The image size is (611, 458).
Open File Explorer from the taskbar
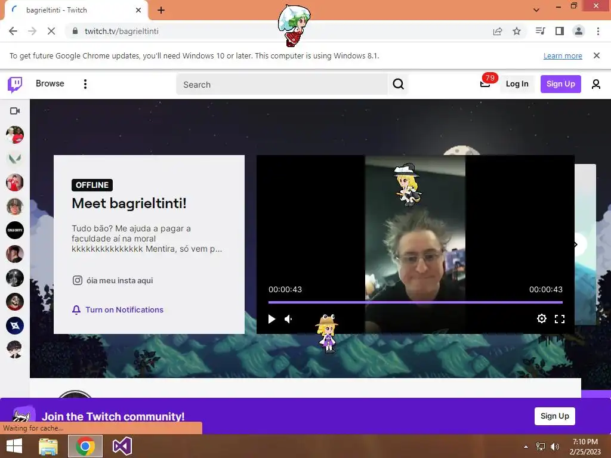48,446
